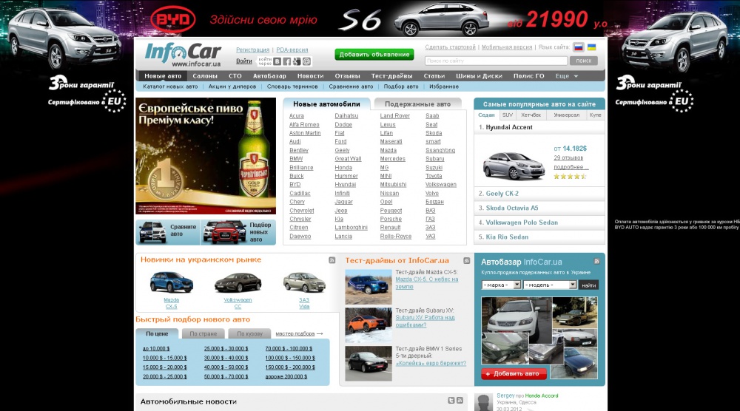
Task: Log in via Google Plus icon
Action: click(297, 61)
